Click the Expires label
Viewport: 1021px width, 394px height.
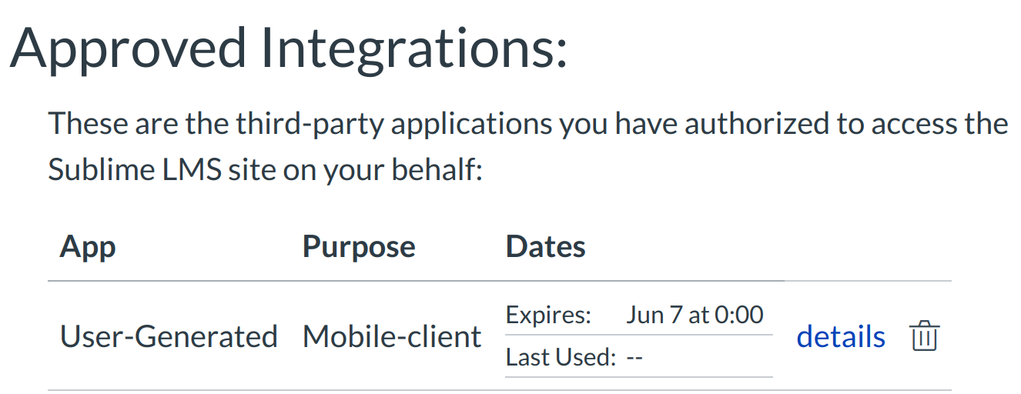[x=548, y=315]
